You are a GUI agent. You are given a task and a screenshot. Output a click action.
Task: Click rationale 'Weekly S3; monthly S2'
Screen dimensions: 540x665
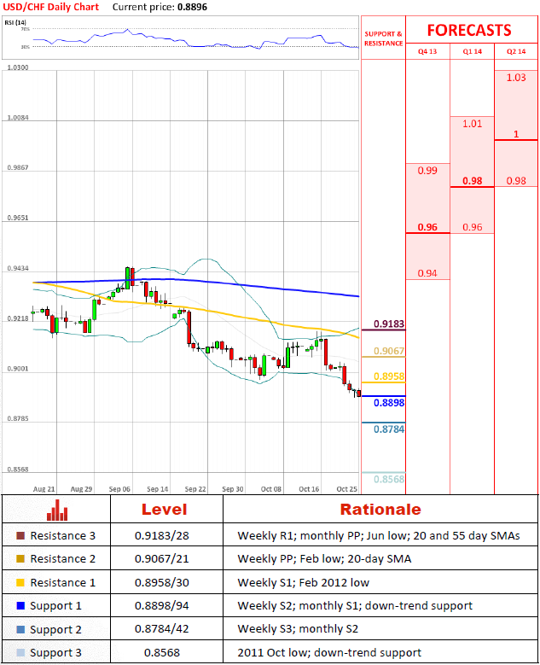(x=298, y=628)
